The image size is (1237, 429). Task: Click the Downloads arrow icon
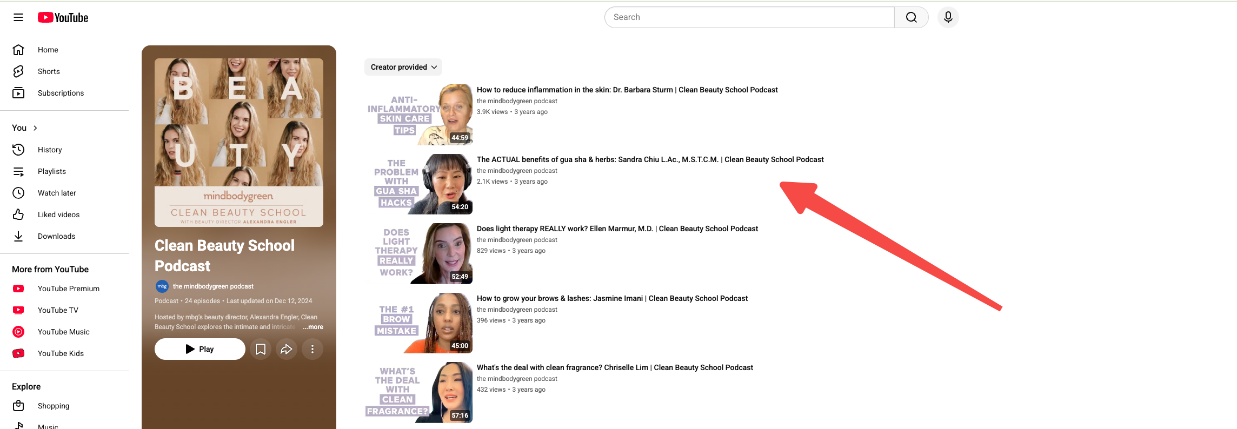(18, 236)
